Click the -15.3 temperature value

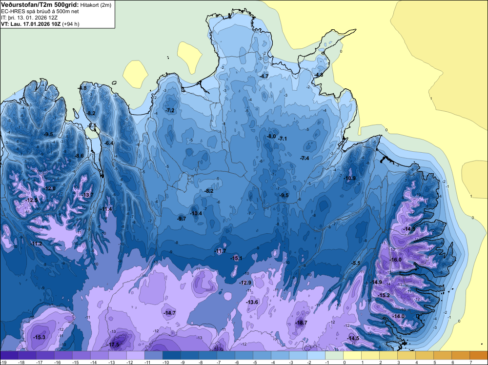coord(39,337)
